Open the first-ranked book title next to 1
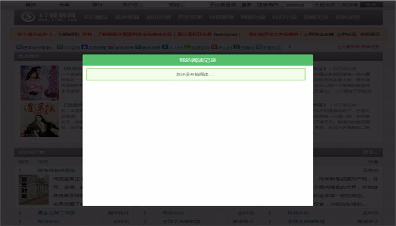The image size is (396, 226). 57,170
